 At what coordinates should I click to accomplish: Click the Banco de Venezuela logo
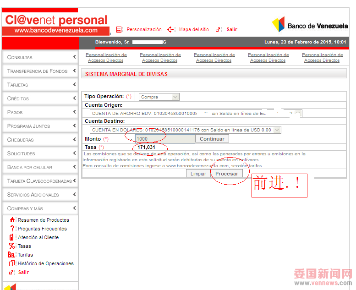pyautogui.click(x=310, y=25)
